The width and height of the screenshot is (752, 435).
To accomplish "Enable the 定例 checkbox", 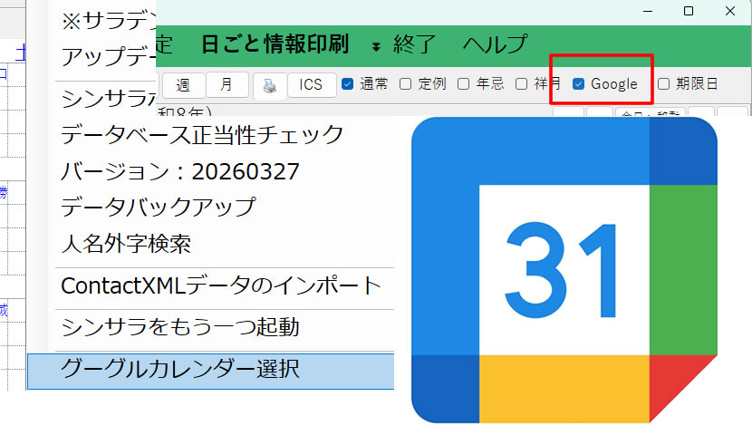I will (405, 84).
